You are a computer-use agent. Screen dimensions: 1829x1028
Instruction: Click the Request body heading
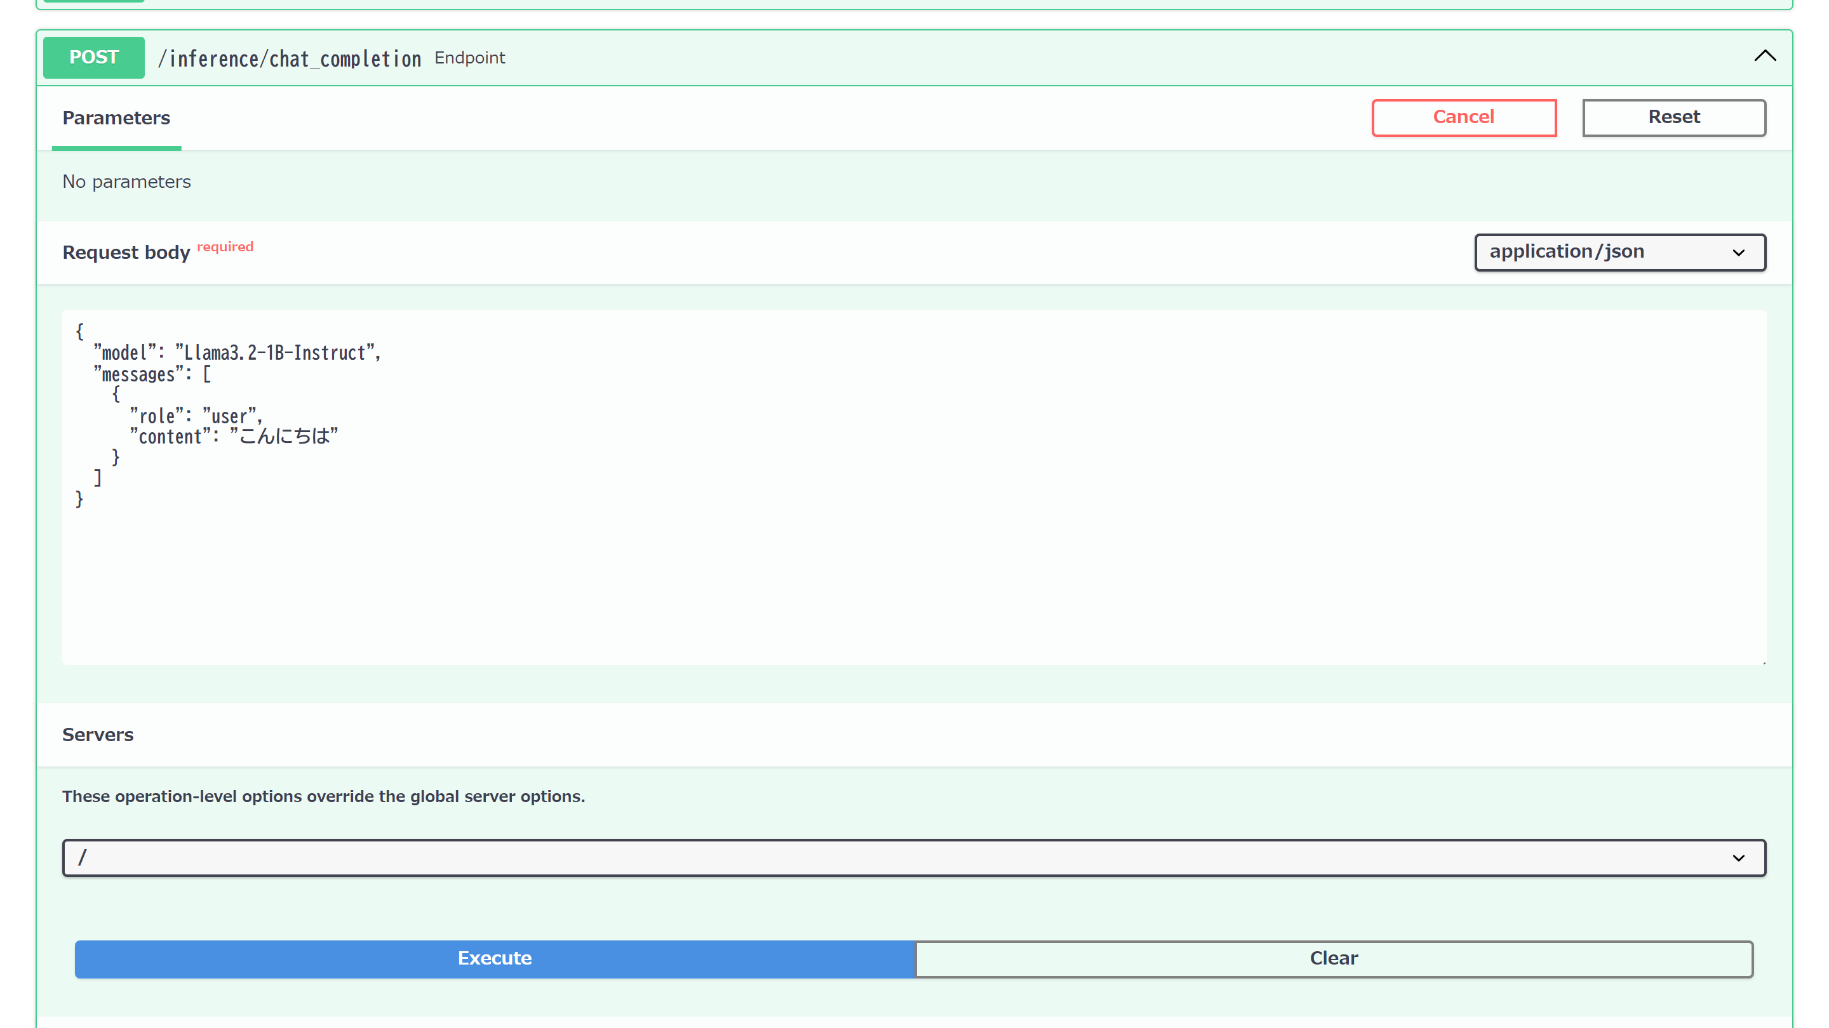click(126, 253)
